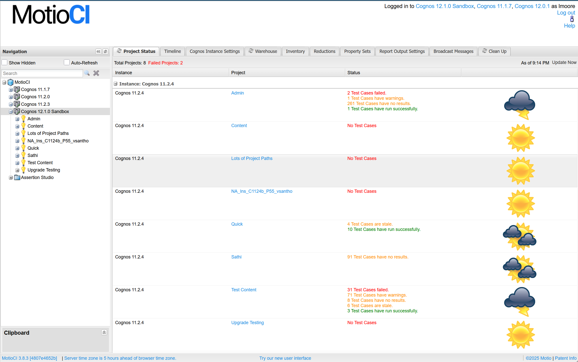Enable the Auto-Refresh checkbox
This screenshot has width=578, height=362.
[x=67, y=62]
